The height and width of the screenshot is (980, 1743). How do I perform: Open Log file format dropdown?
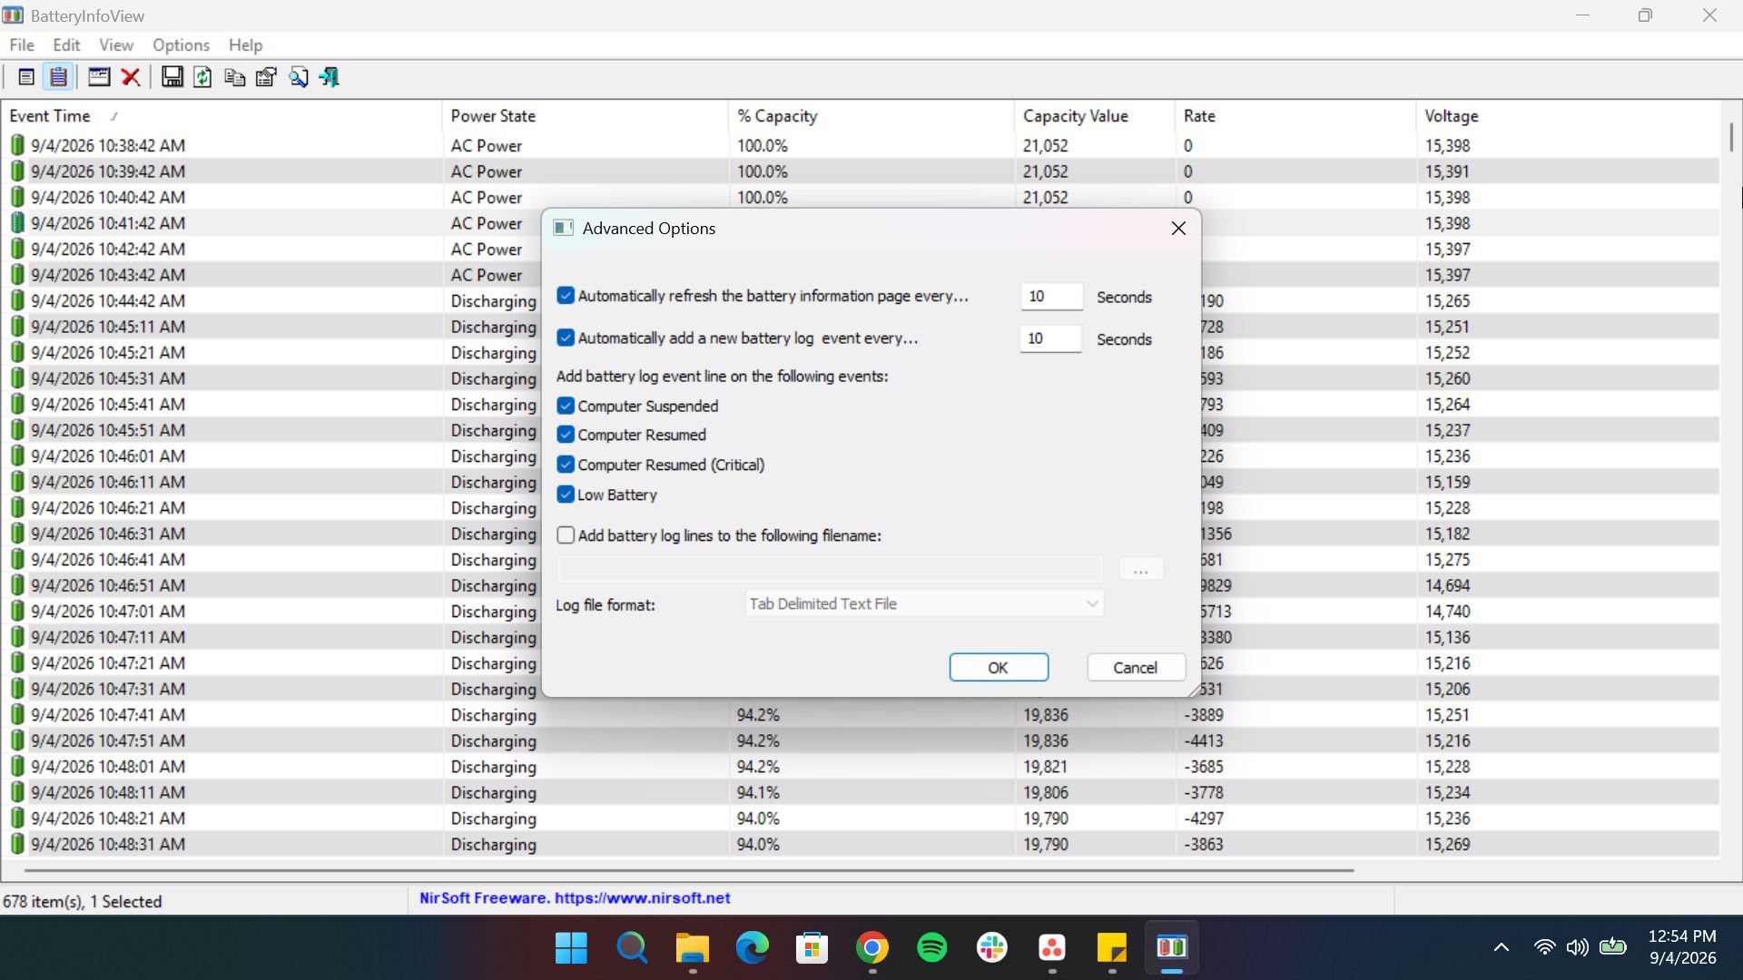924,603
